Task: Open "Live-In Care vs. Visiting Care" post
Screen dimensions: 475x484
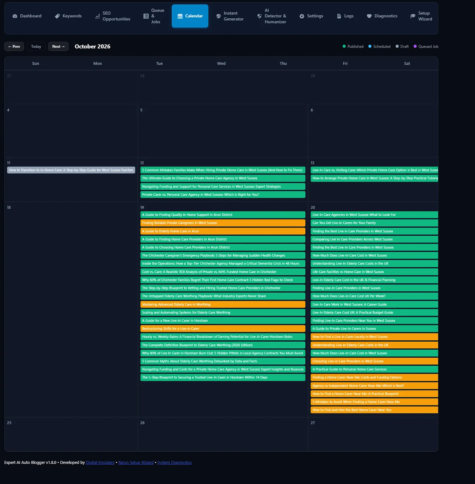Action: click(x=375, y=170)
